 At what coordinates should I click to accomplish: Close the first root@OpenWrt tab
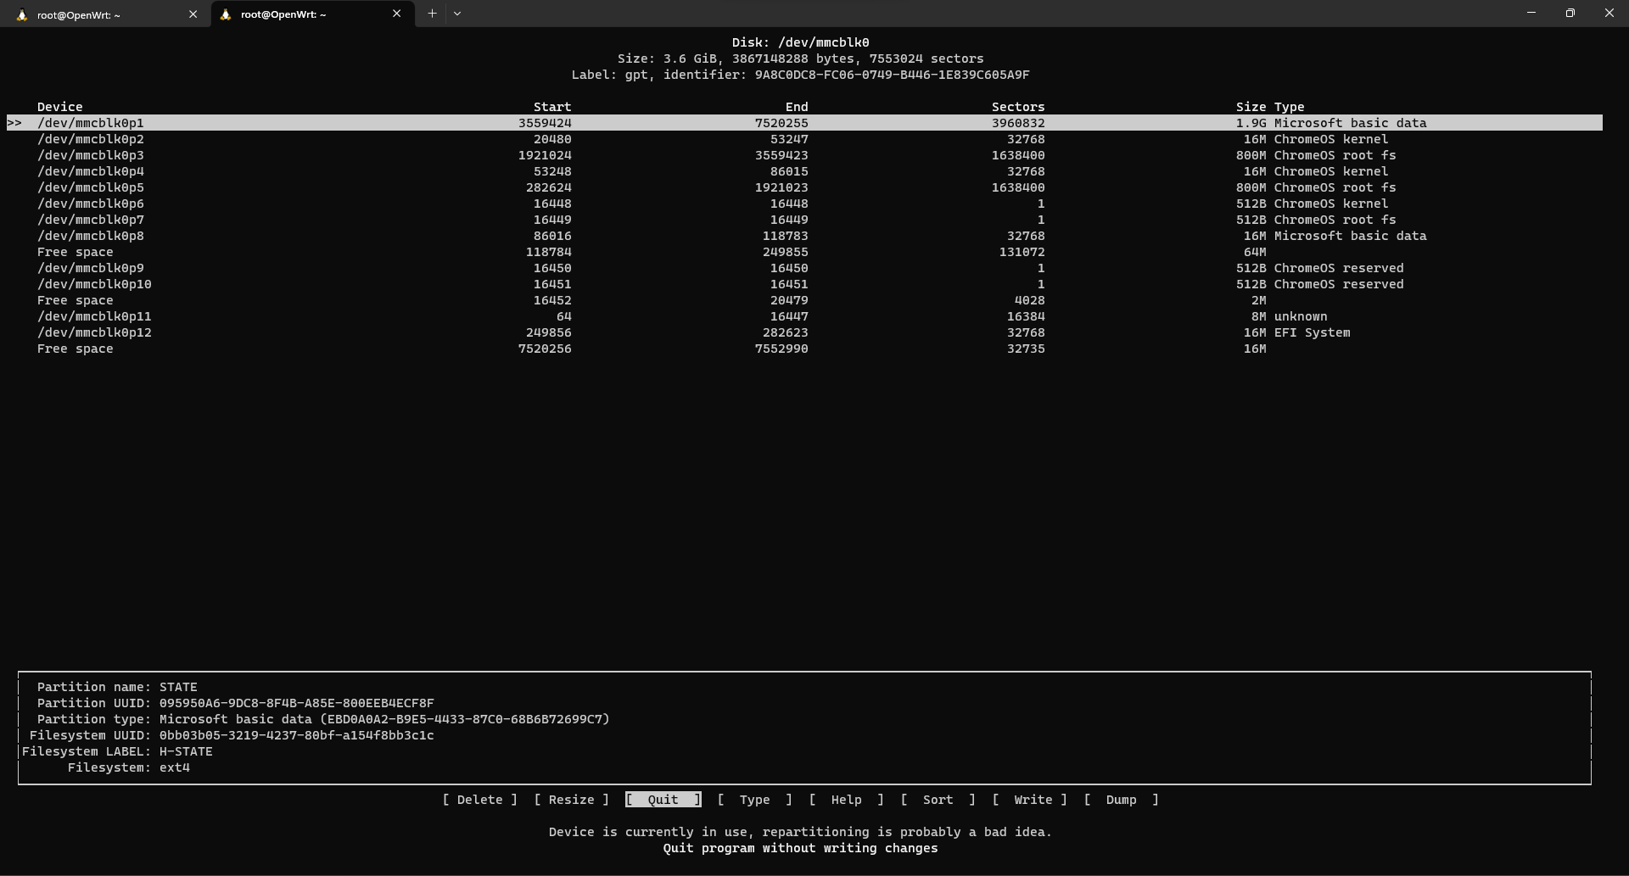pos(193,14)
